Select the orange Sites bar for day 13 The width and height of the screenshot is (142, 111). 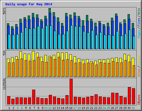(59, 67)
